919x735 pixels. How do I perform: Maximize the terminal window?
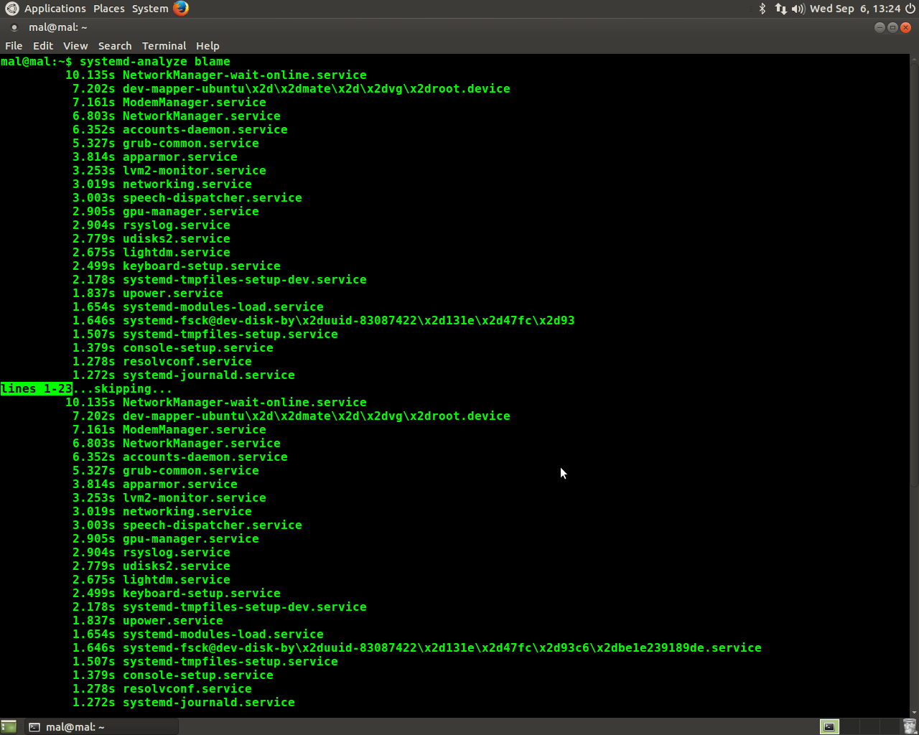[892, 27]
